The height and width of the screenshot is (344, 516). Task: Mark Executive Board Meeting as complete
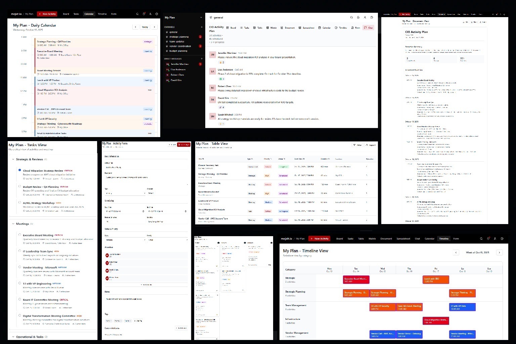(19, 235)
